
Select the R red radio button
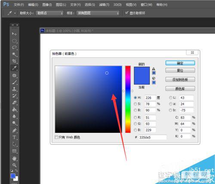[x=135, y=118]
